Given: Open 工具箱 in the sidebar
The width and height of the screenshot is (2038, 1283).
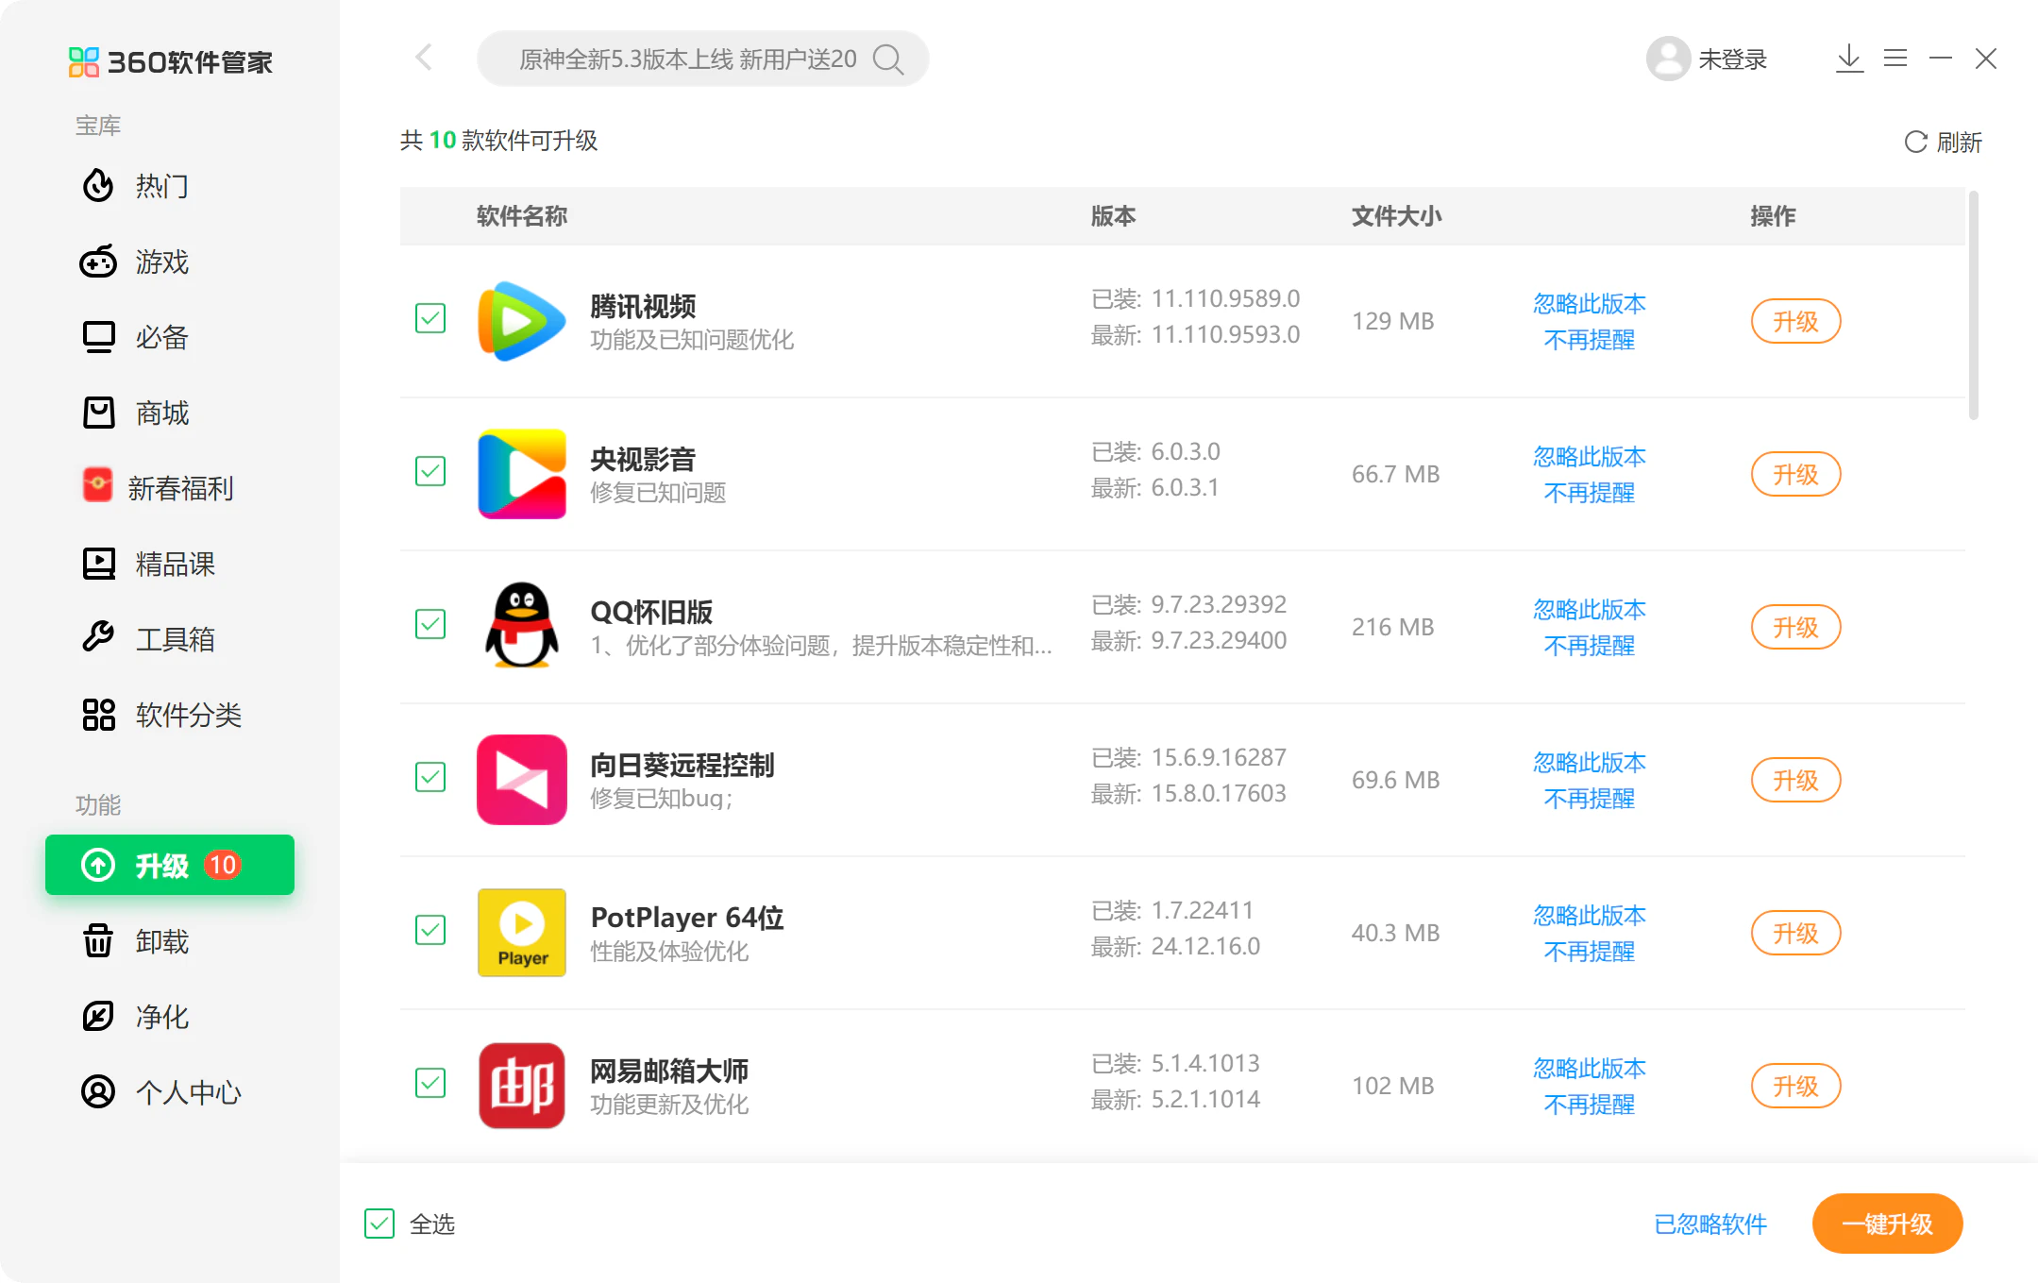Looking at the screenshot, I should pyautogui.click(x=174, y=639).
